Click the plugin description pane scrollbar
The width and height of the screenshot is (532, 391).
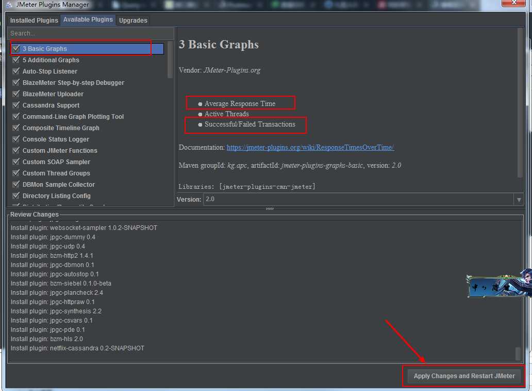click(520, 102)
